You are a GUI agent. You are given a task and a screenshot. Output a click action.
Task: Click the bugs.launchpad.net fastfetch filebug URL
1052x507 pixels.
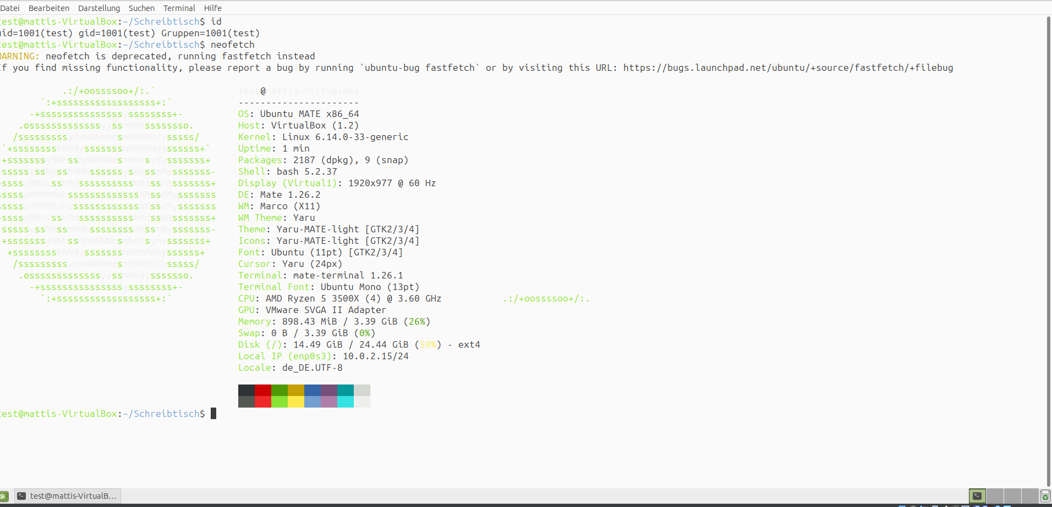point(788,68)
